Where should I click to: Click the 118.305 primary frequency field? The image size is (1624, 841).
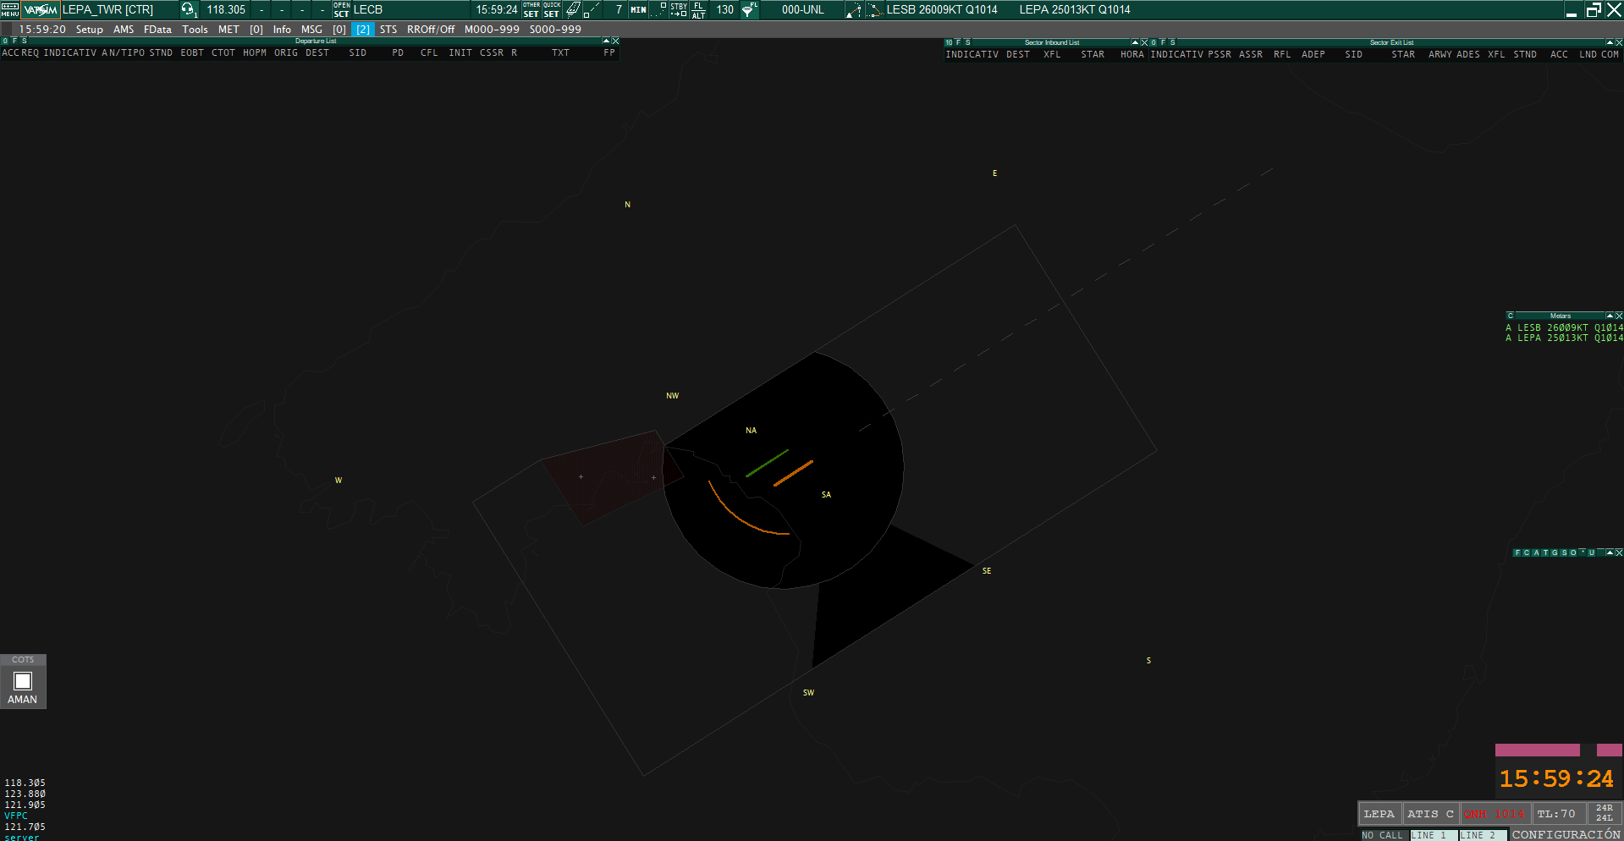point(226,10)
